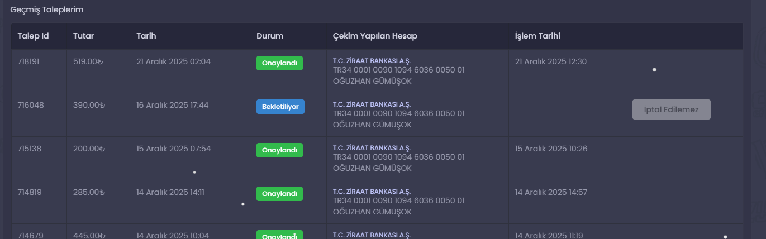The width and height of the screenshot is (766, 239).
Task: Click the Talep Id column header
Action: [x=33, y=36]
